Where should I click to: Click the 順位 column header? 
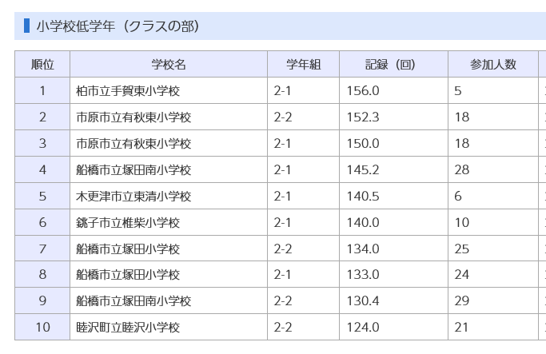42,64
